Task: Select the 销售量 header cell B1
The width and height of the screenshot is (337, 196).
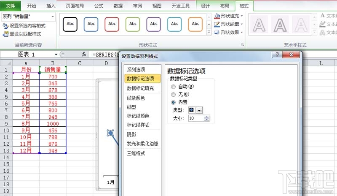Action: point(53,70)
